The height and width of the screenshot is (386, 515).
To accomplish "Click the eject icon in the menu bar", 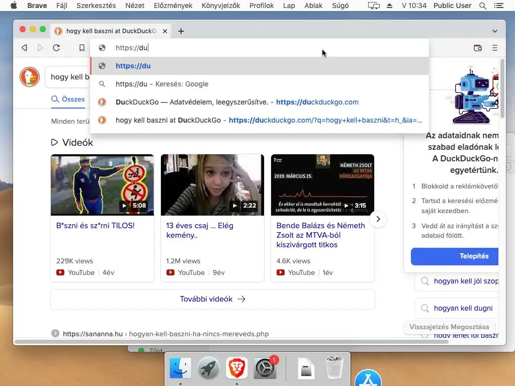I will pos(390,6).
